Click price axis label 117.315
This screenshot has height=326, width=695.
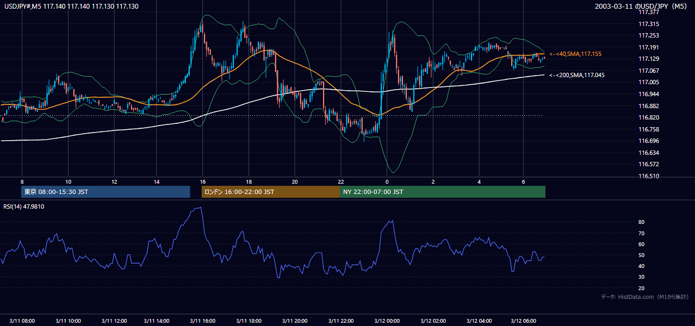(649, 24)
